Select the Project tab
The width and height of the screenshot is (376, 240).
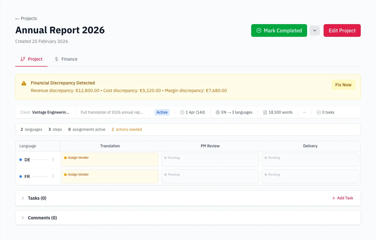[x=31, y=59]
